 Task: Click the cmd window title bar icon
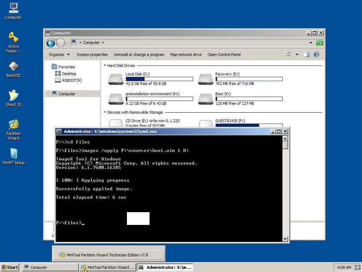59,131
